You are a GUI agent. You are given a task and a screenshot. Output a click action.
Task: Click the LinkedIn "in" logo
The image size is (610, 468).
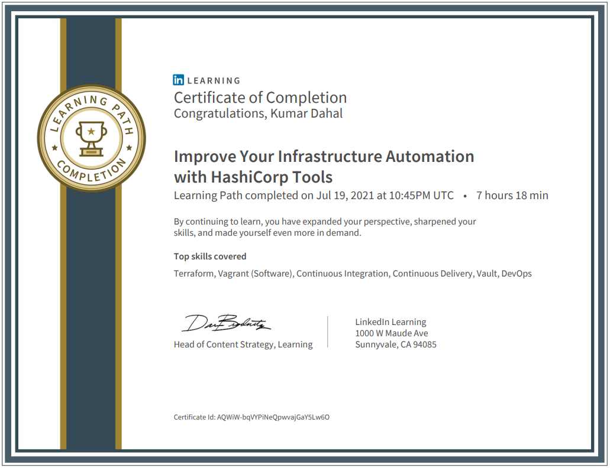[x=178, y=80]
